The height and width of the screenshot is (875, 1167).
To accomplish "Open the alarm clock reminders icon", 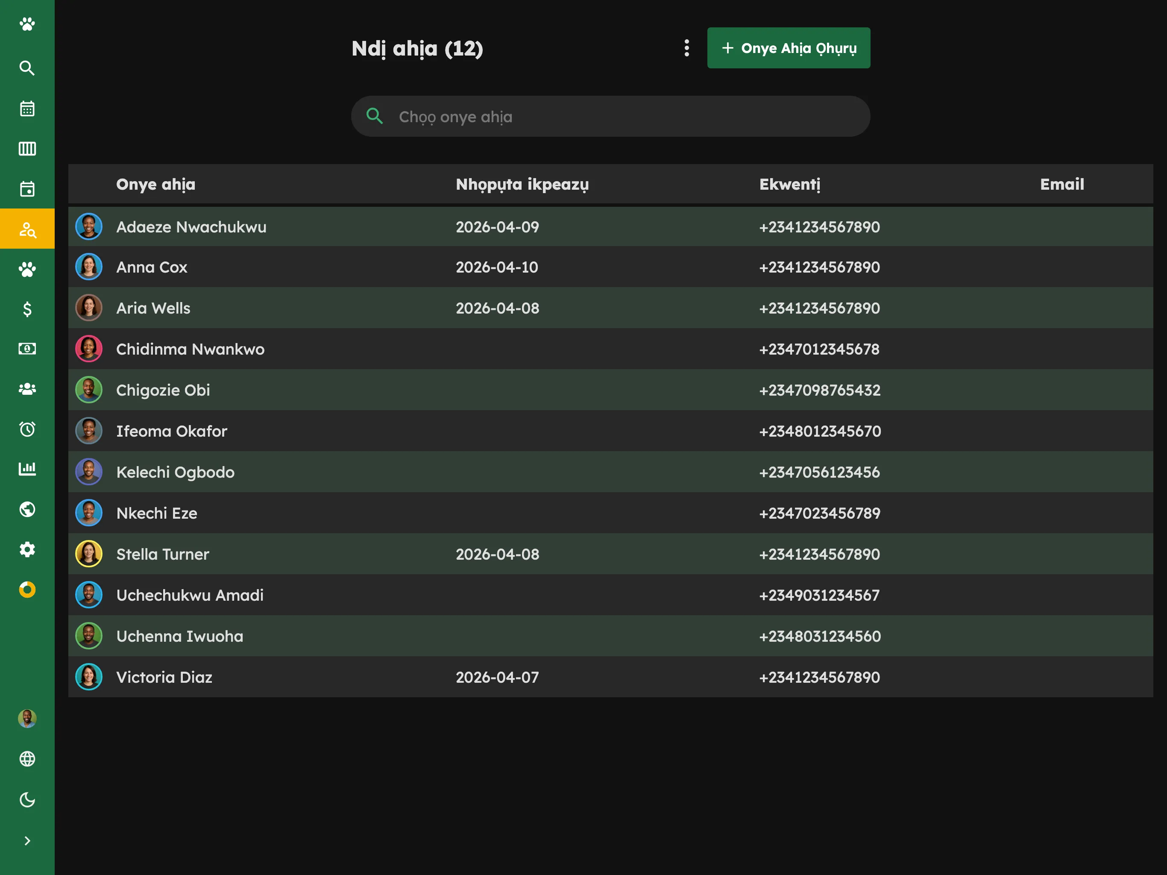I will pyautogui.click(x=27, y=429).
